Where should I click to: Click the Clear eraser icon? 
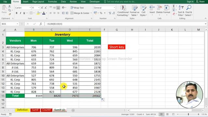pyautogui.click(x=174, y=14)
